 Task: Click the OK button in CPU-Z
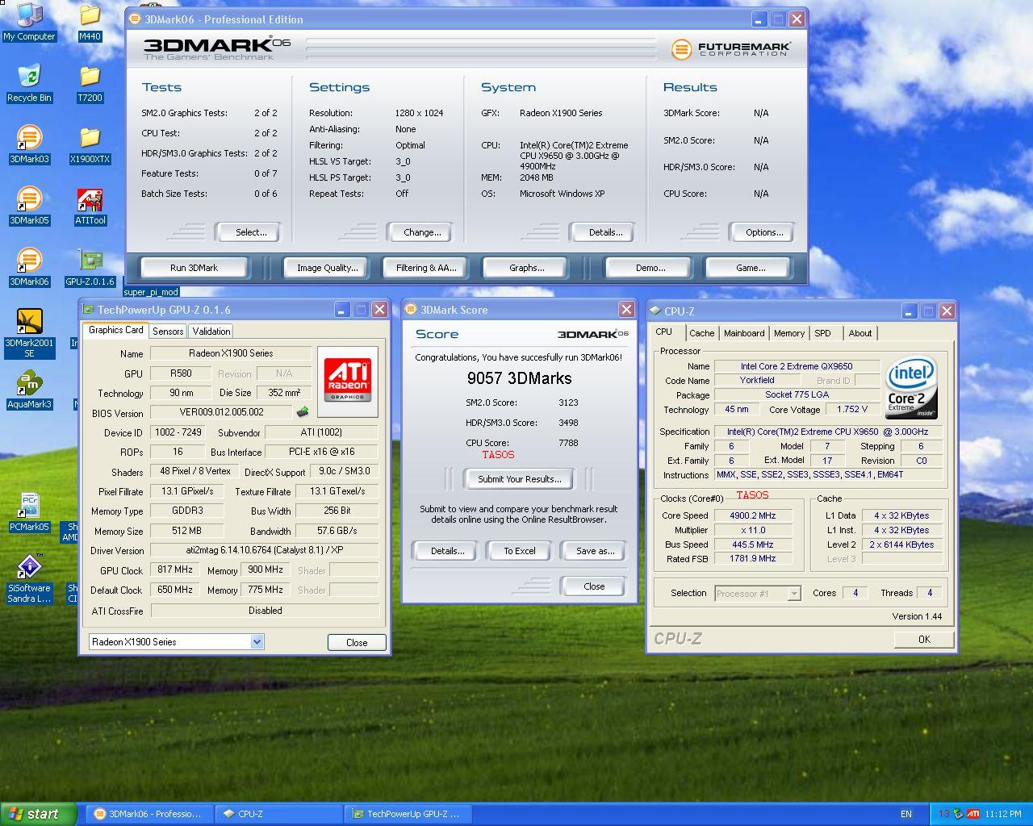tap(924, 639)
